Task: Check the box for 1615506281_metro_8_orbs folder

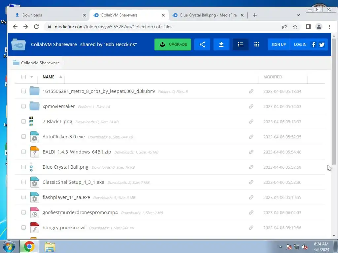Action: point(23,91)
